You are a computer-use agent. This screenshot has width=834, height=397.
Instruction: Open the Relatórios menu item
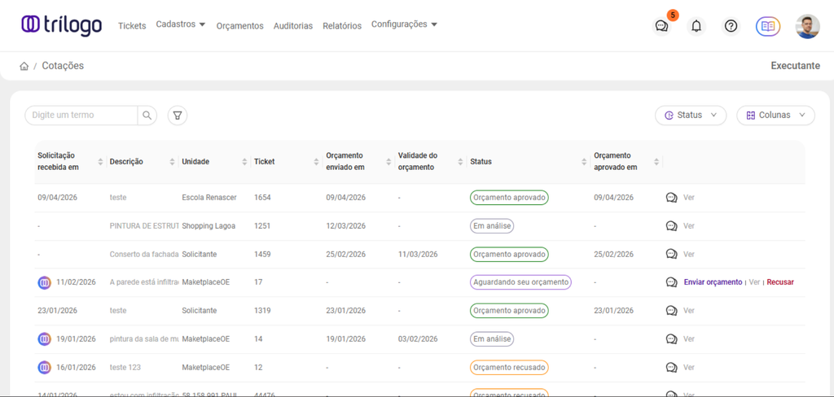point(342,26)
